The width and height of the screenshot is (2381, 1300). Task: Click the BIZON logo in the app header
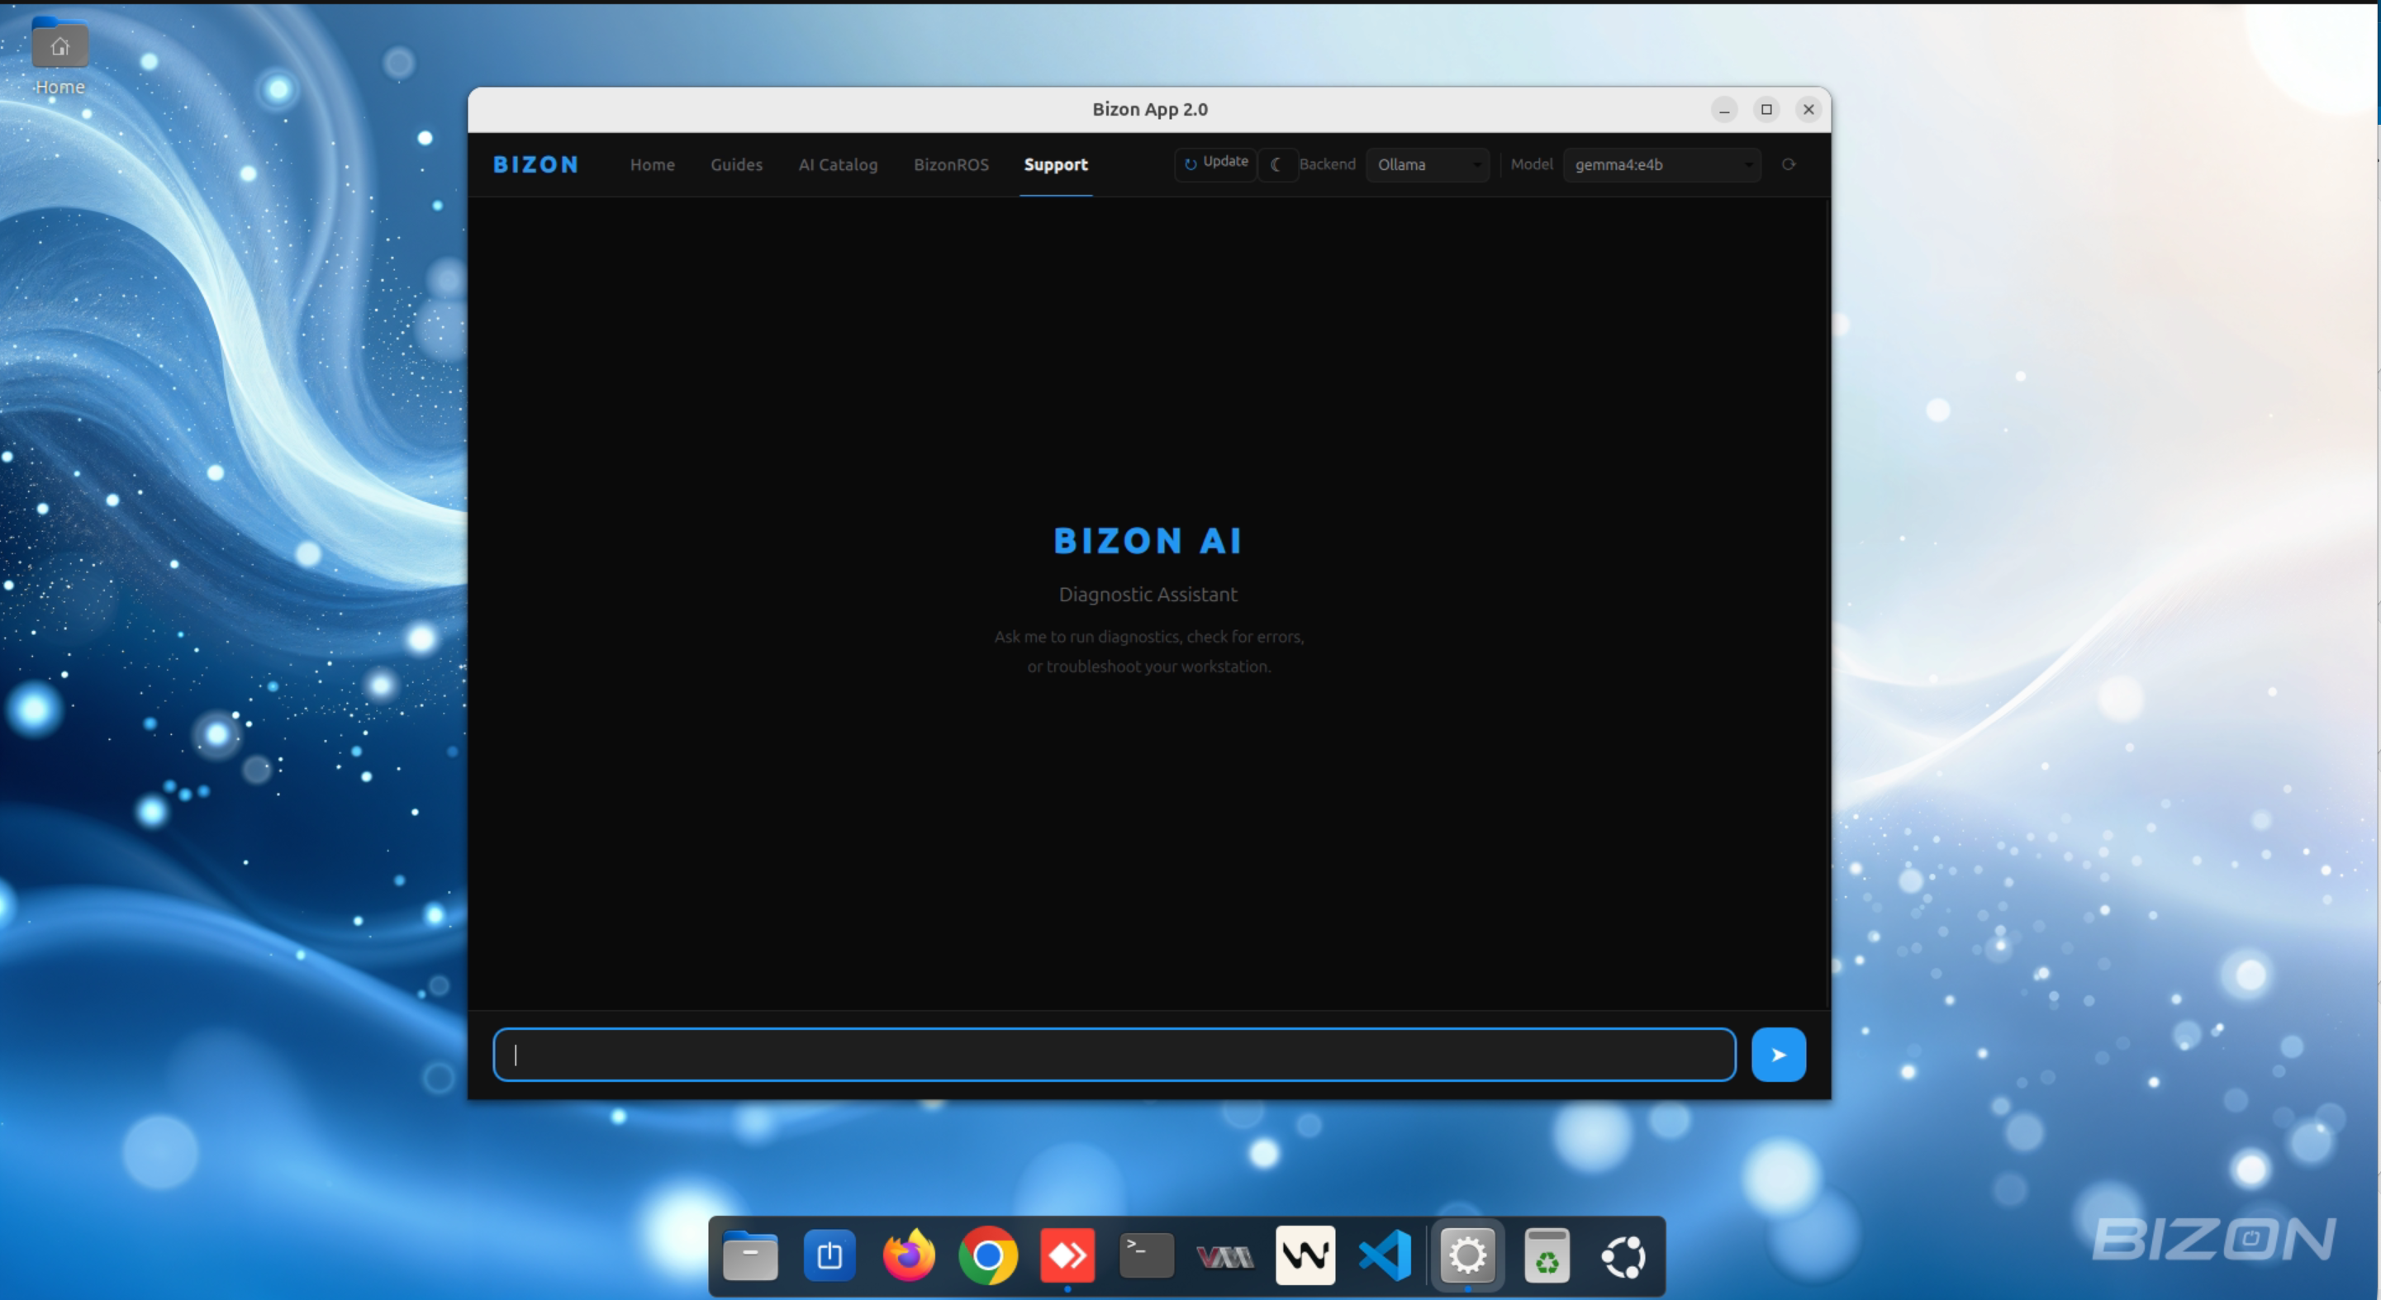tap(535, 164)
